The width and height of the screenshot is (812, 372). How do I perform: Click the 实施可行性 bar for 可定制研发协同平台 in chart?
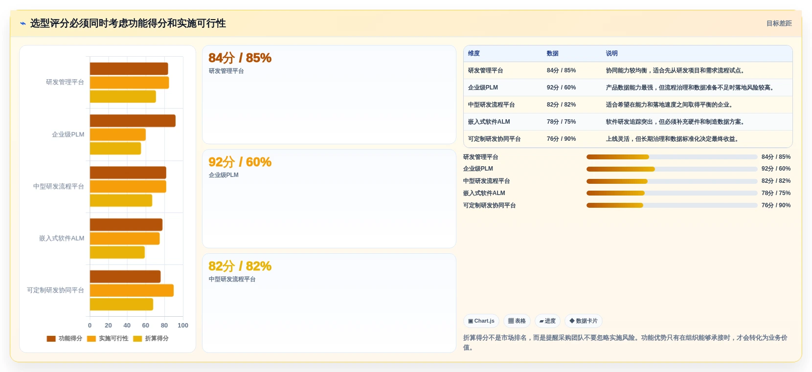tap(132, 291)
